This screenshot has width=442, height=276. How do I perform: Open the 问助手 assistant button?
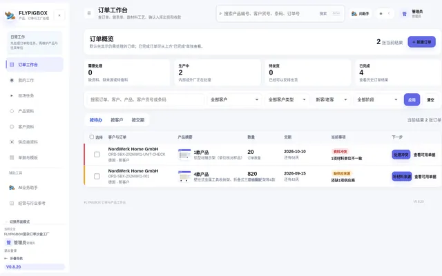tap(361, 14)
